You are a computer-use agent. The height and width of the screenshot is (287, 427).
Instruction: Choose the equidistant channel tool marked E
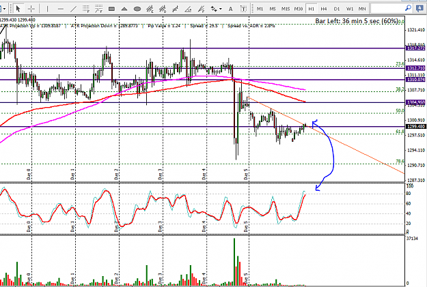tap(150, 9)
